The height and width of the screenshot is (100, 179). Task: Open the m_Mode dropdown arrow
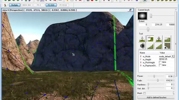173,56
